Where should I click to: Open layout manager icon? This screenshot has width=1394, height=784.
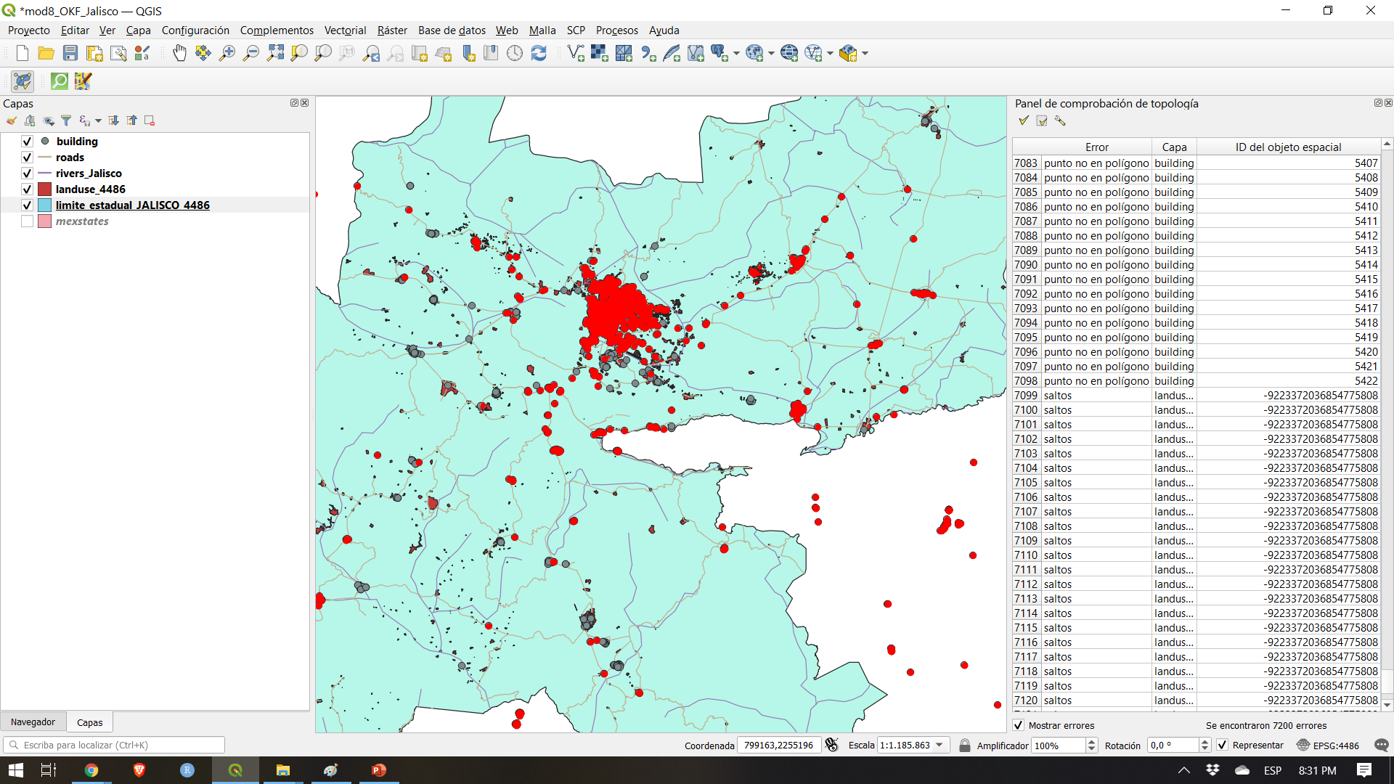(118, 53)
